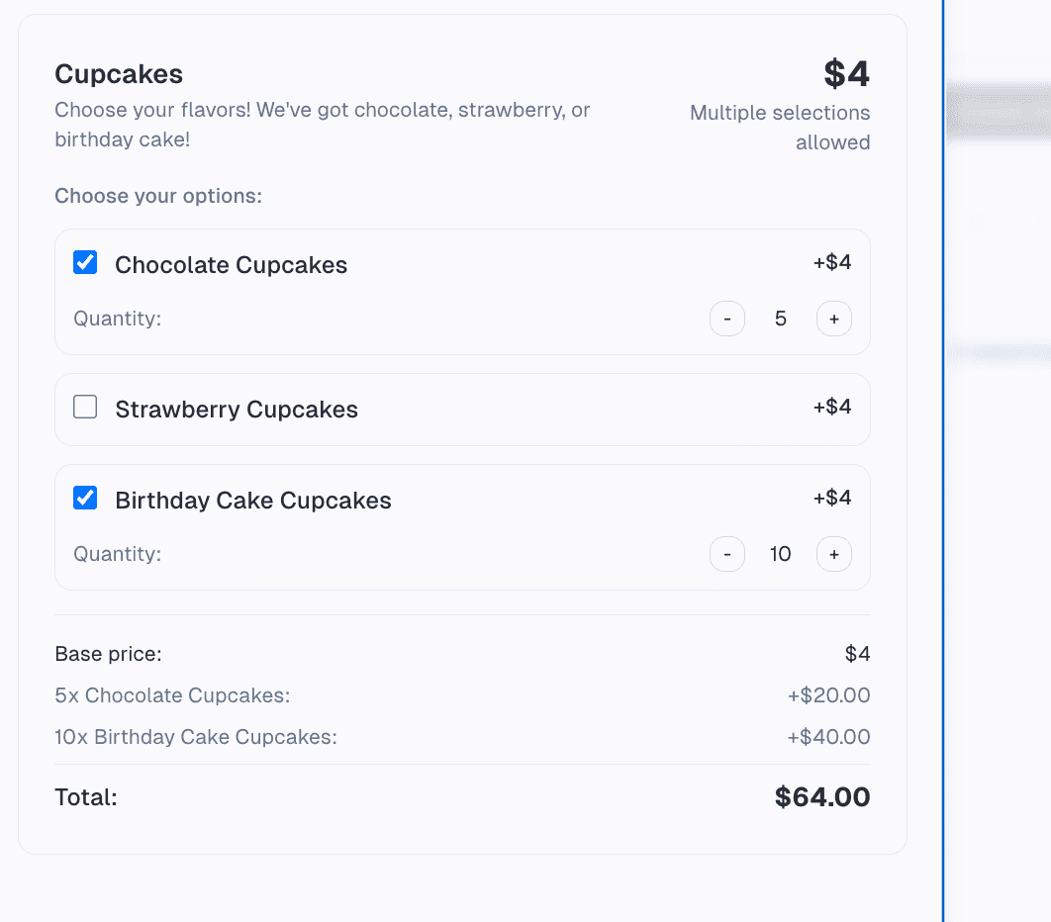Click the 10x Birthday Cake Cupcakes subtotal line
The image size is (1051, 922).
click(x=462, y=736)
